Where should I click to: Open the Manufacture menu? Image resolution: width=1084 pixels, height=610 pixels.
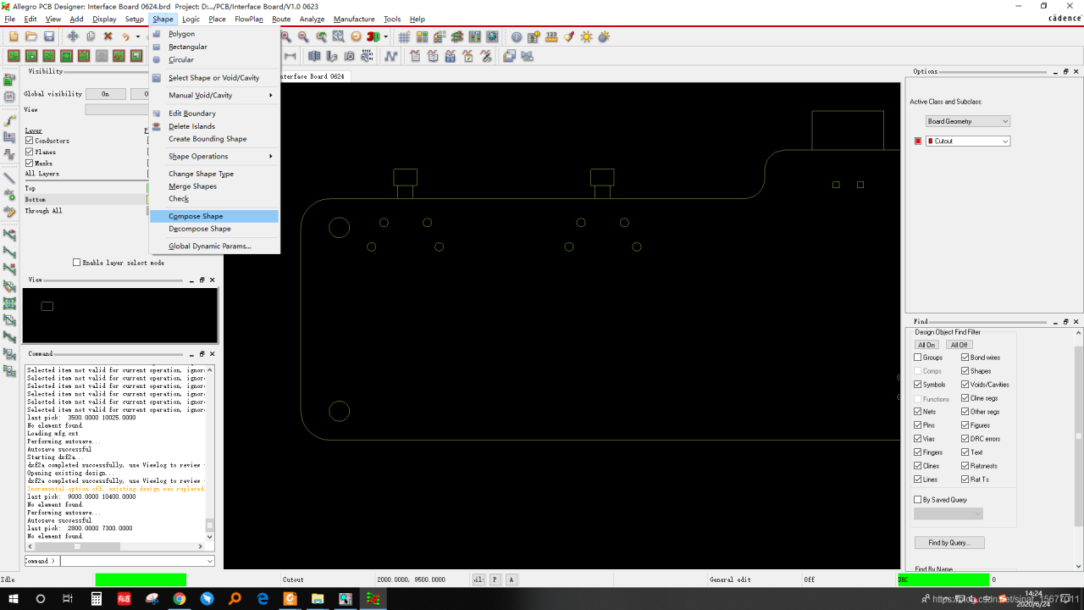354,19
